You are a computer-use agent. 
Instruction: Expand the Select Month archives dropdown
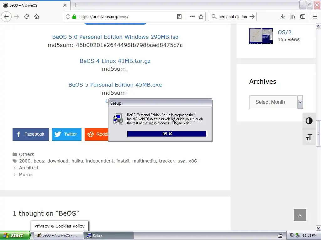[x=276, y=102]
